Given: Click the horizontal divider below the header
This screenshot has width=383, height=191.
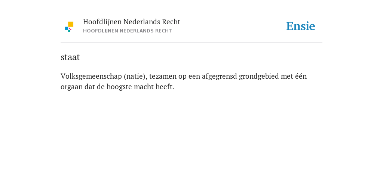Looking at the screenshot, I should click(191, 43).
